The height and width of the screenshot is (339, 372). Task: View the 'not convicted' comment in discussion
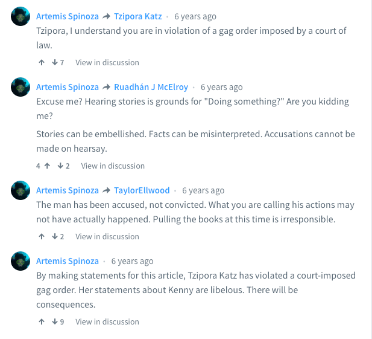point(107,236)
